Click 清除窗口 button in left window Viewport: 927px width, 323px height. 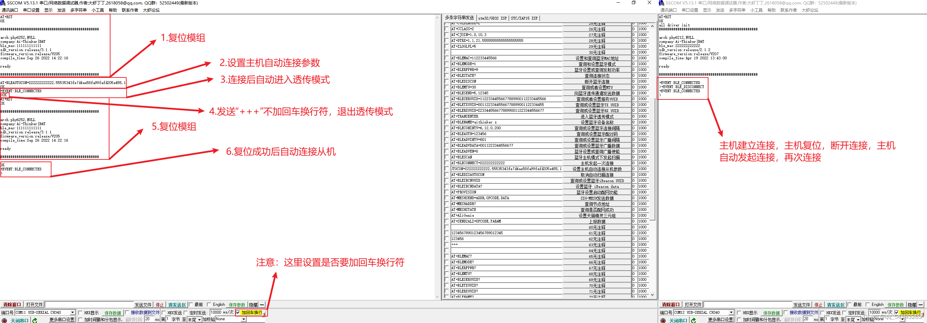12,305
